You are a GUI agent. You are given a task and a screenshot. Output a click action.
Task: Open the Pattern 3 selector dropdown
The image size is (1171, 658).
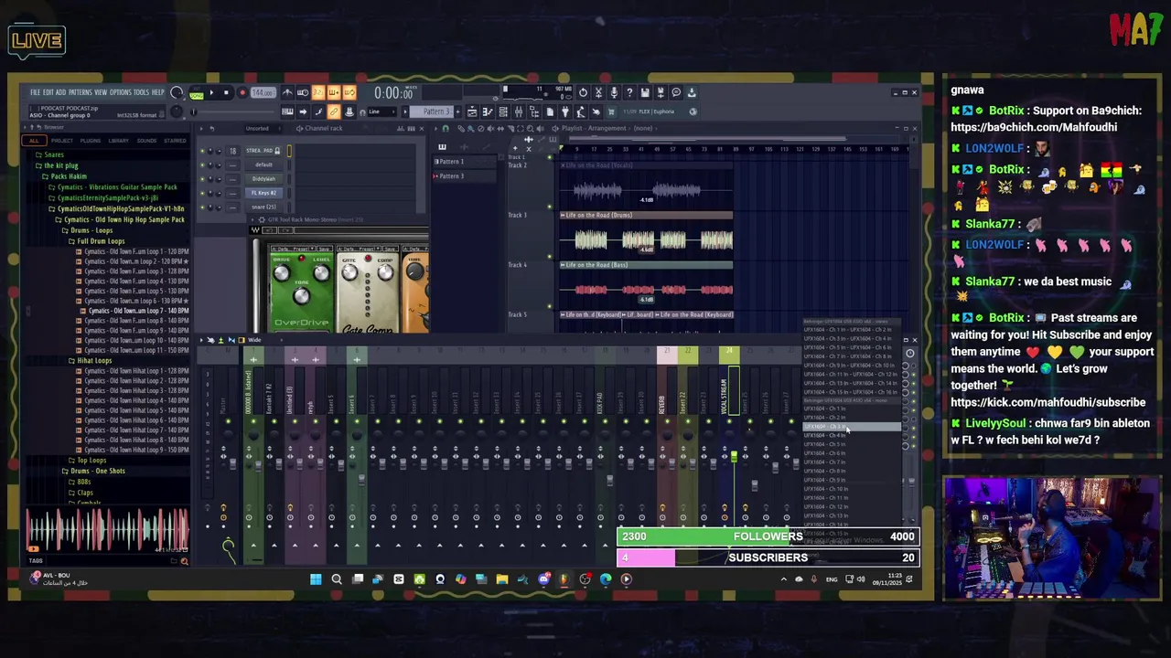click(x=432, y=111)
